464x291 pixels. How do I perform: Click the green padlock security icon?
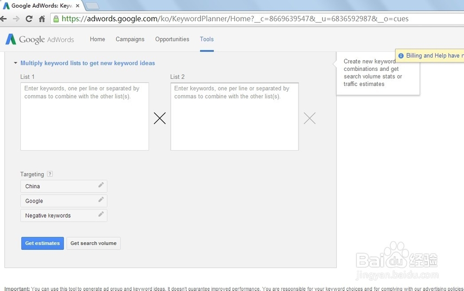click(56, 19)
